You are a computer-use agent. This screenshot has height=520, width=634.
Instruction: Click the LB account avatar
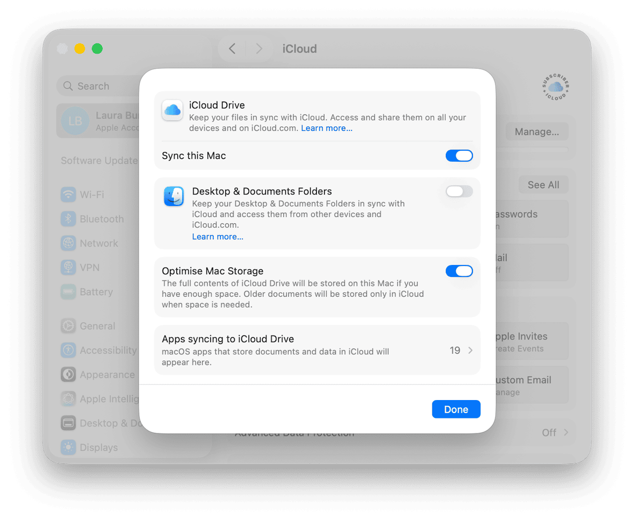click(x=75, y=121)
